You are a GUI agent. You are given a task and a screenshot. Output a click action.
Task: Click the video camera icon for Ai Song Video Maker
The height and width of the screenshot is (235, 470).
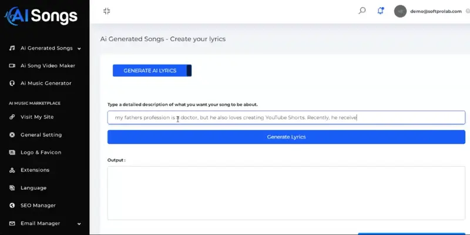coord(12,66)
